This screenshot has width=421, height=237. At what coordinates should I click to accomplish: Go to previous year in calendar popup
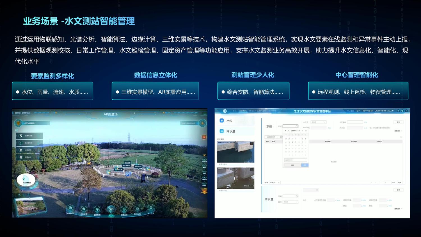point(285,131)
